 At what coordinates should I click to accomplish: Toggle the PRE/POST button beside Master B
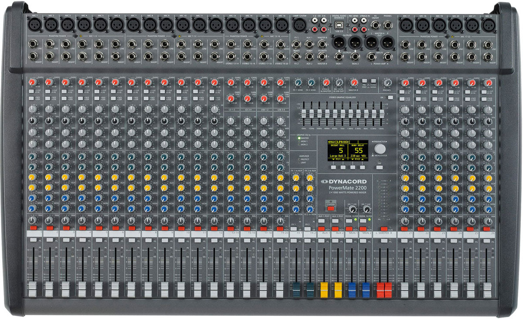(364, 81)
